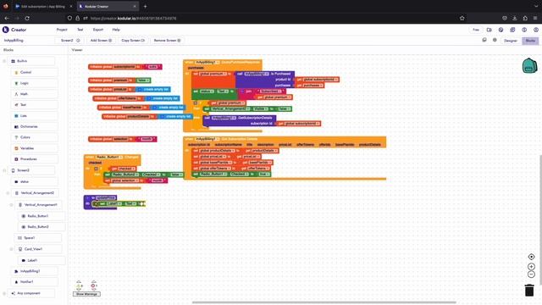Open the Procedures blocks drawer
542x305 pixels.
point(34,159)
